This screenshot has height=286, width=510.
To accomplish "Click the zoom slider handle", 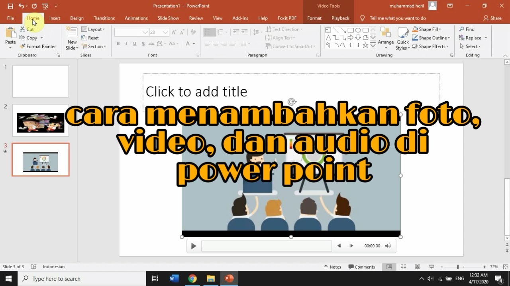I will (x=458, y=267).
